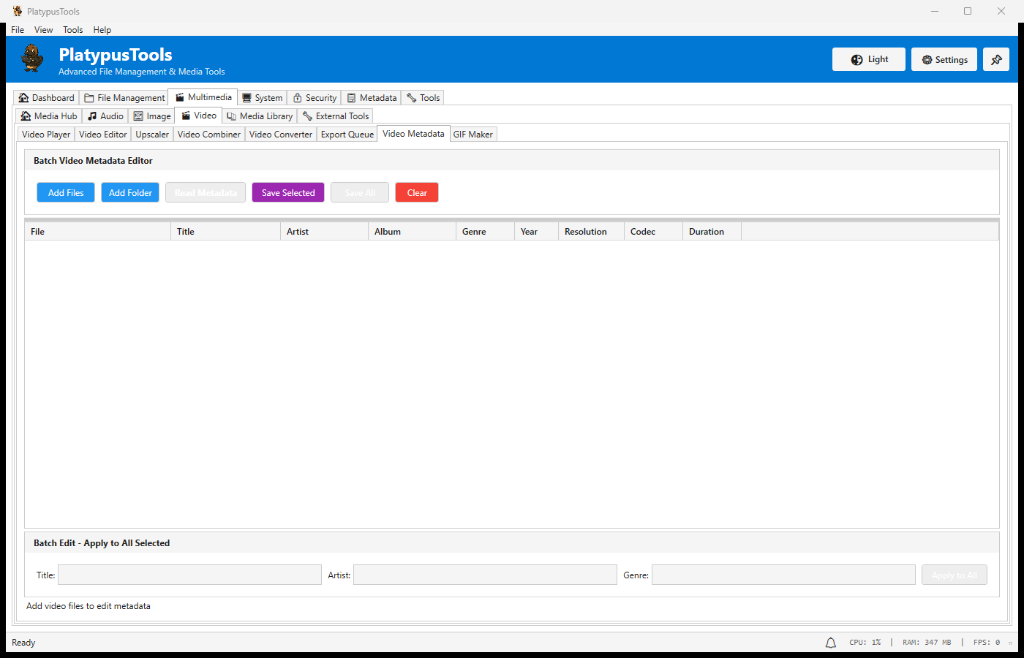Click the Add Files button
This screenshot has height=658, width=1024.
tap(66, 193)
